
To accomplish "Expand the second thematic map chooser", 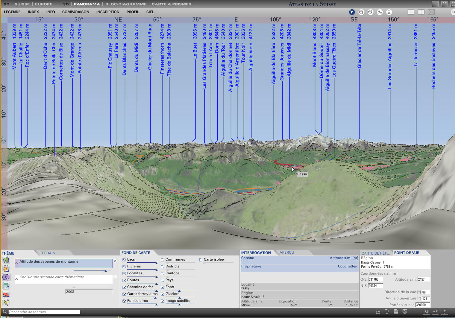I will pyautogui.click(x=17, y=279).
